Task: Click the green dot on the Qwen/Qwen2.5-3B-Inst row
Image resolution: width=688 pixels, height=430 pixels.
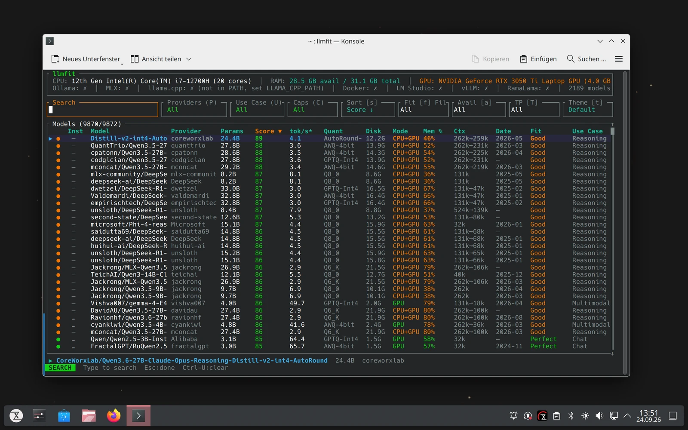Action: coord(58,339)
